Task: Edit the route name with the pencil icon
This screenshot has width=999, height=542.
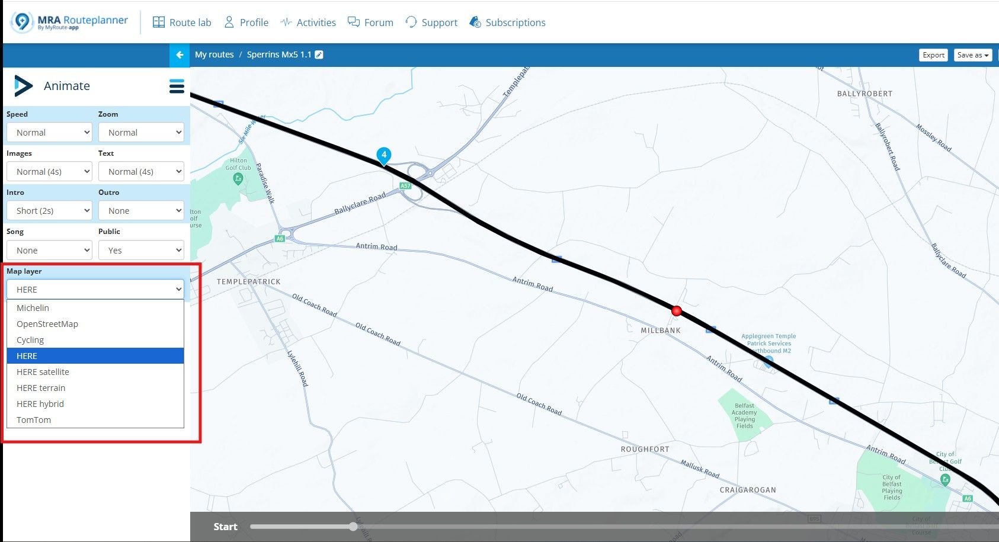Action: coord(319,54)
